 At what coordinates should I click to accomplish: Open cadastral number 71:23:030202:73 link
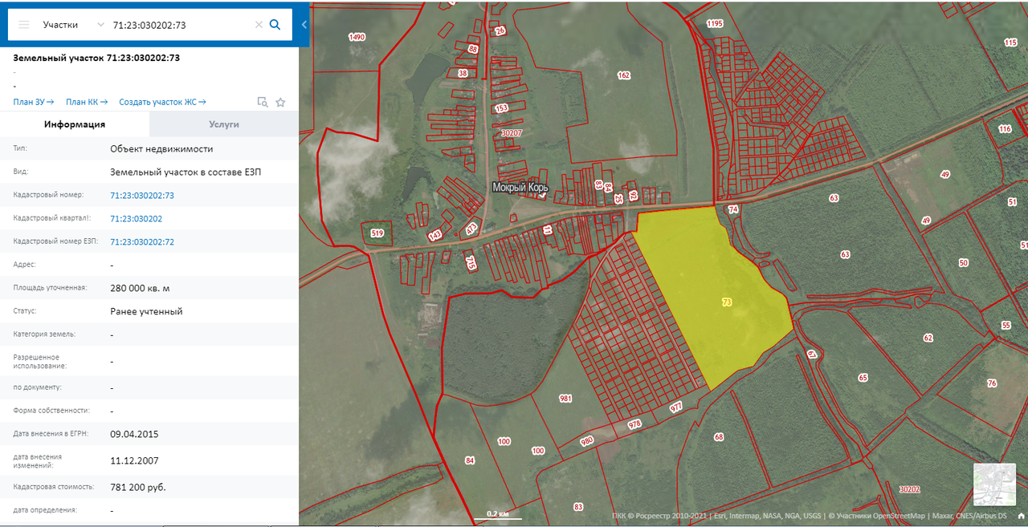142,195
